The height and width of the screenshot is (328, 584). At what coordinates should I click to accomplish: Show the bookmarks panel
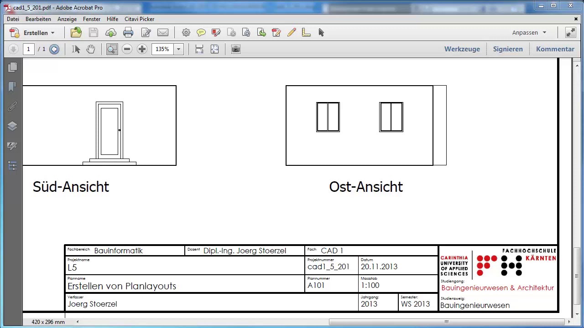pyautogui.click(x=12, y=87)
